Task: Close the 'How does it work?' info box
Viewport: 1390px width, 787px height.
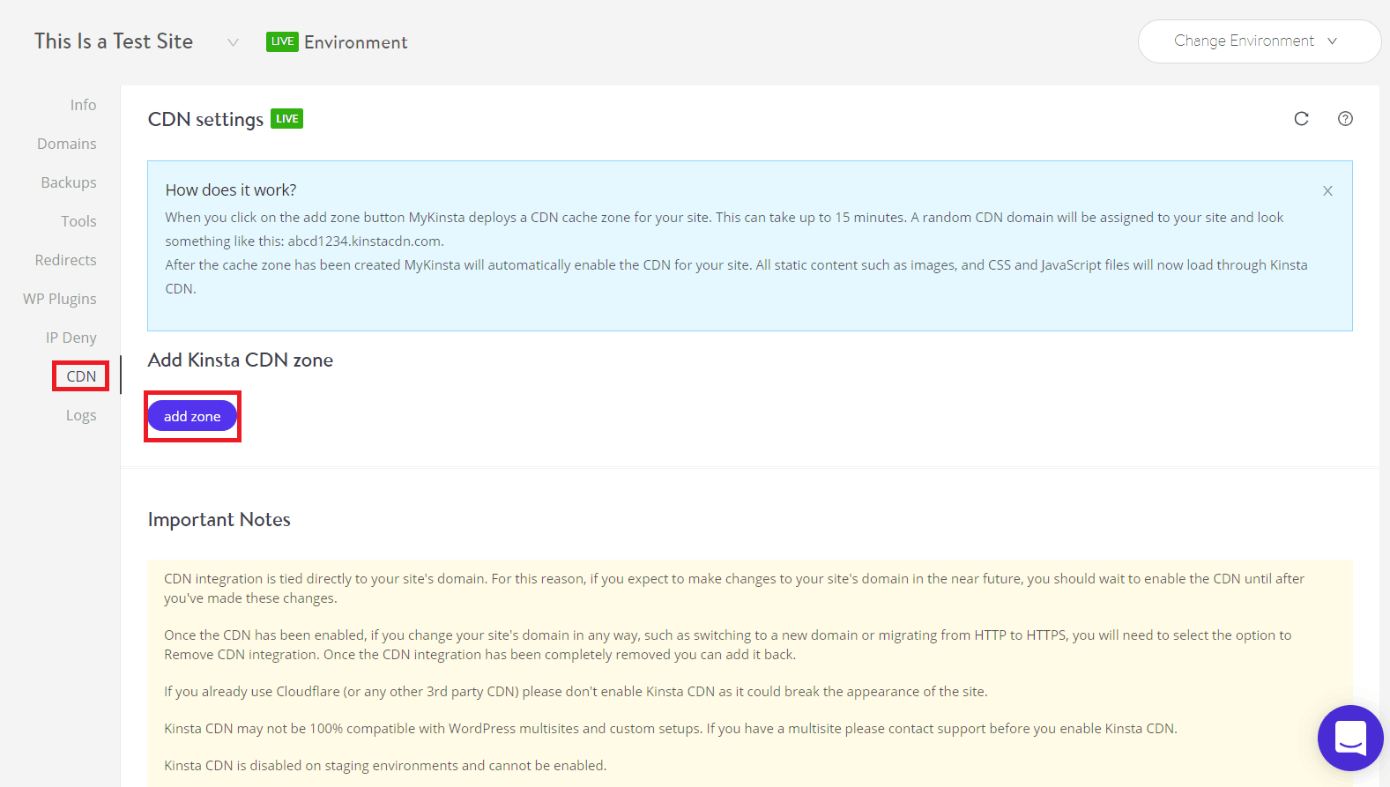Action: (1327, 191)
